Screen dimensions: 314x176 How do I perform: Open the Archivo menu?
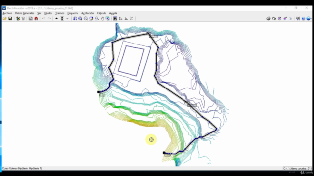pyautogui.click(x=7, y=13)
